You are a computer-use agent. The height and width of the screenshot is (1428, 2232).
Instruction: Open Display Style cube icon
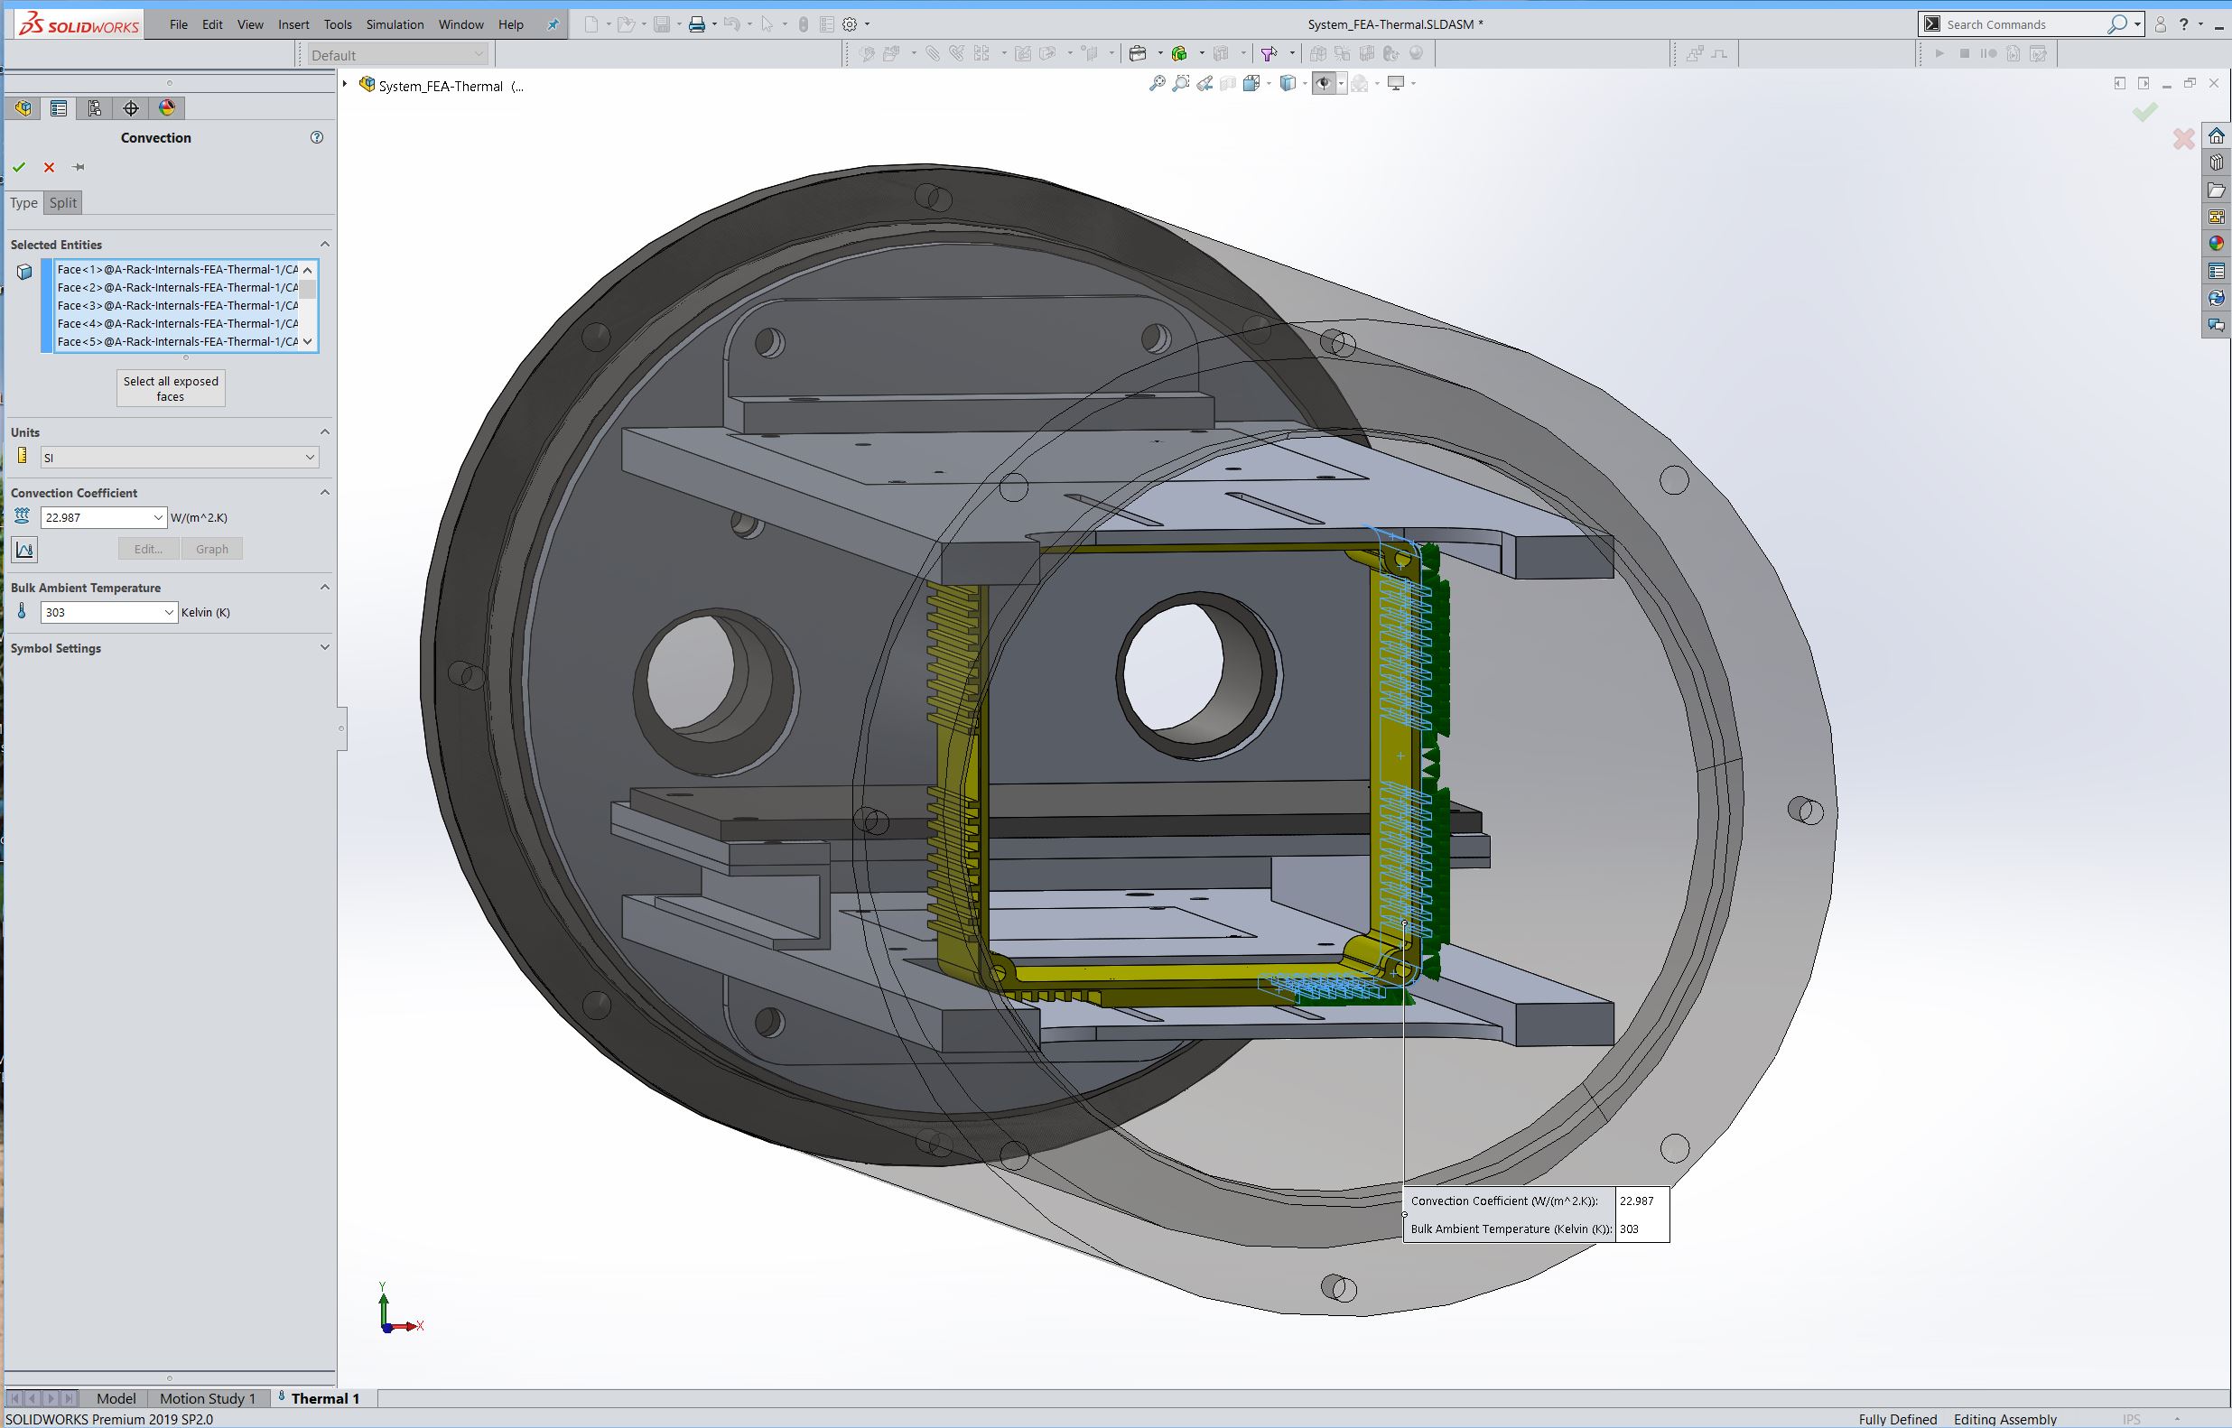coord(1288,83)
